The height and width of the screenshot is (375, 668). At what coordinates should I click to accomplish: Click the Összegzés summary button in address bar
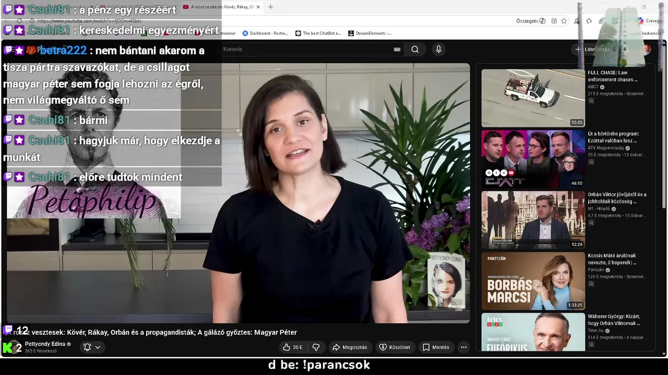531,21
